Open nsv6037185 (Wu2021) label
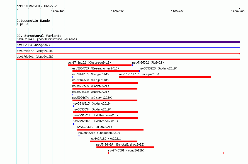 coord(105,139)
